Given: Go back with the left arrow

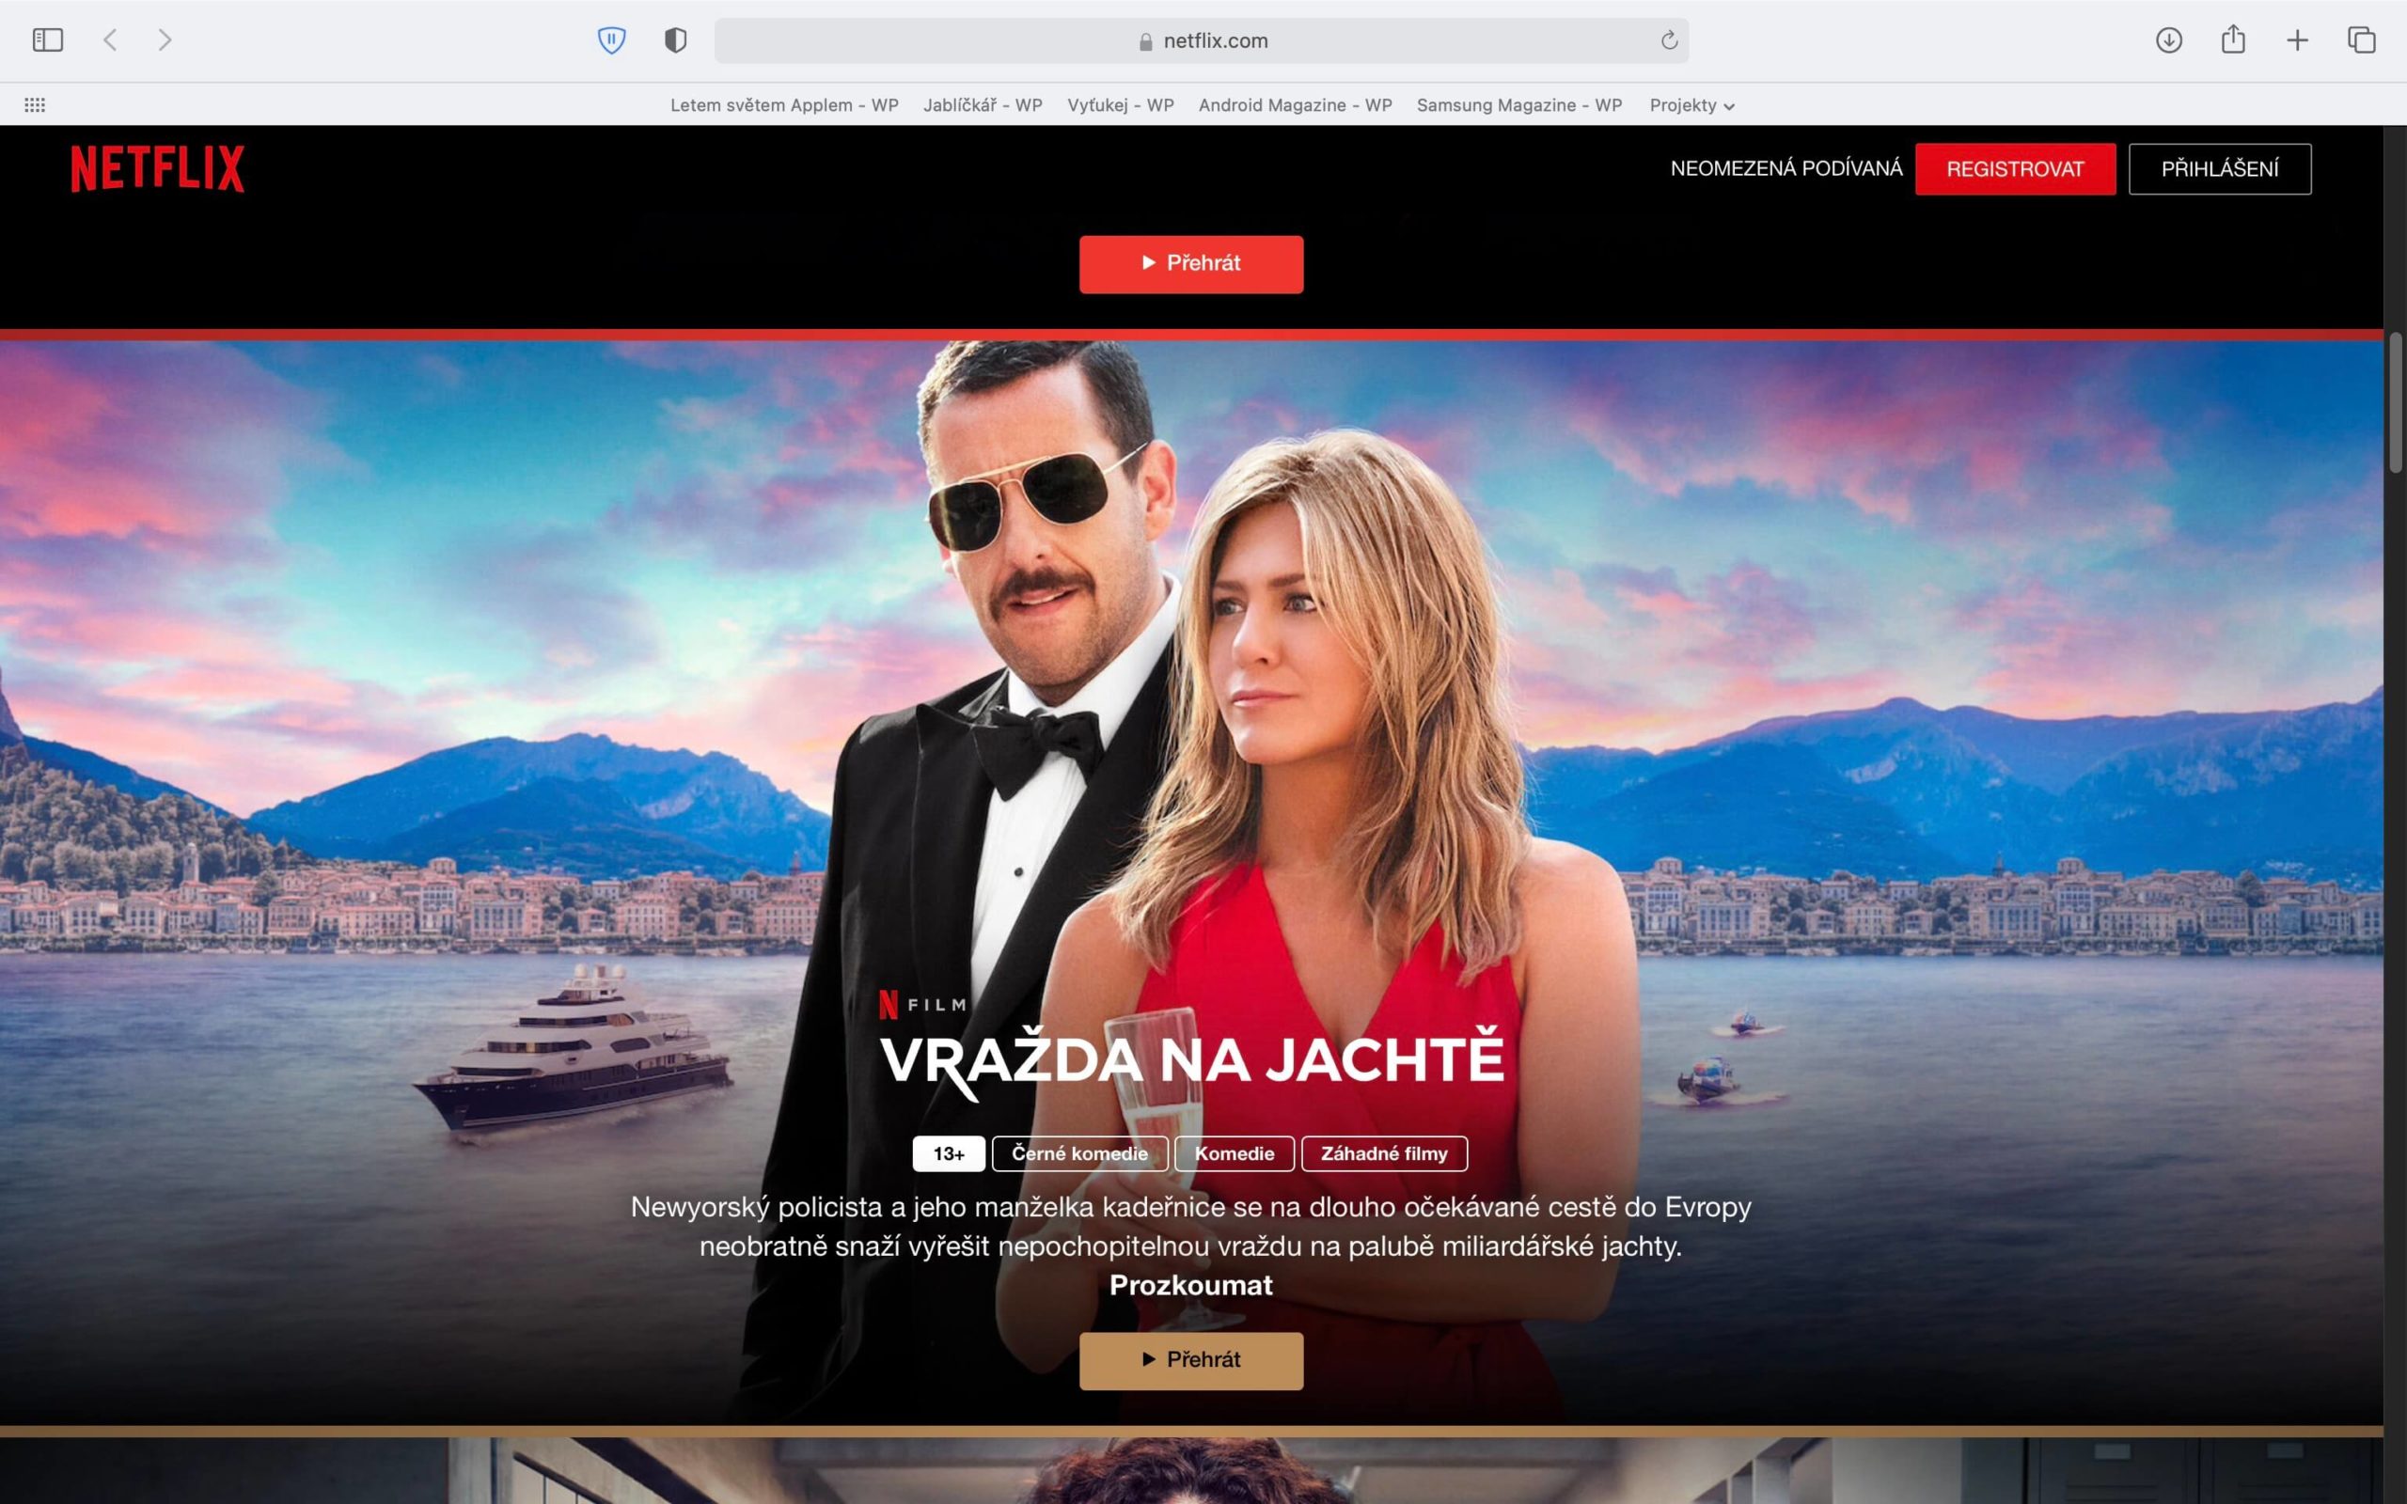Looking at the screenshot, I should [x=110, y=39].
